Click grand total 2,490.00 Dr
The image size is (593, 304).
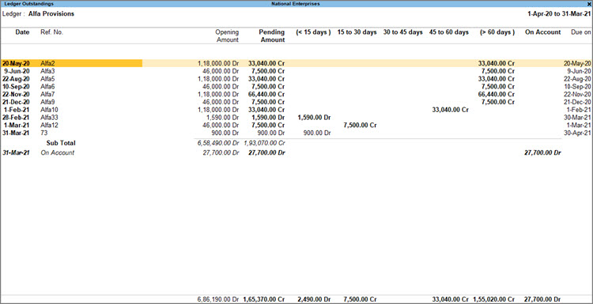[315, 299]
